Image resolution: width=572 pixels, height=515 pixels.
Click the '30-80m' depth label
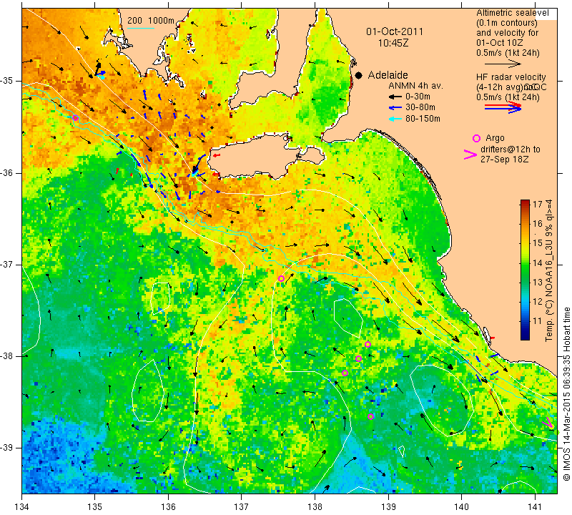420,108
